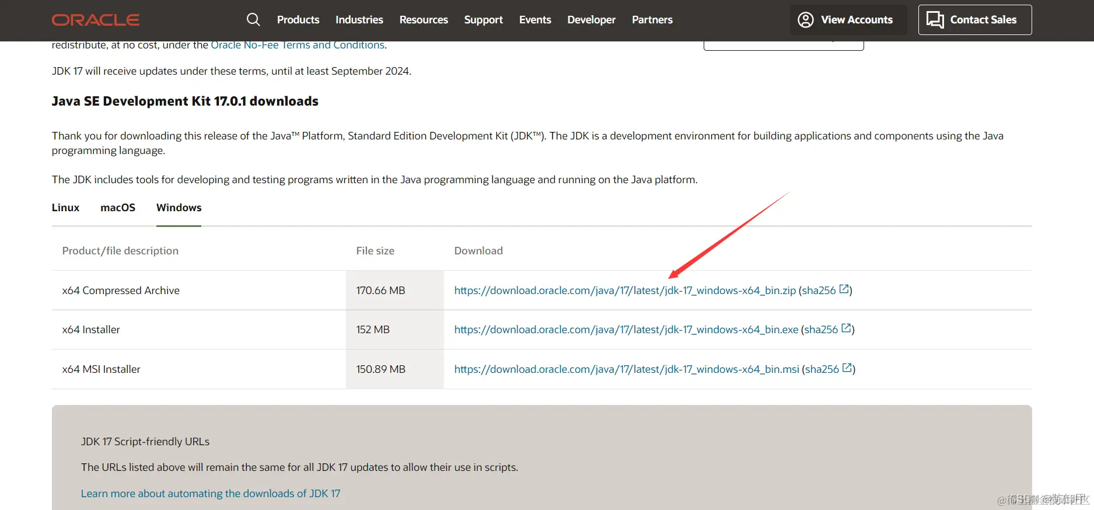Click the File size column header
This screenshot has width=1094, height=510.
point(375,251)
